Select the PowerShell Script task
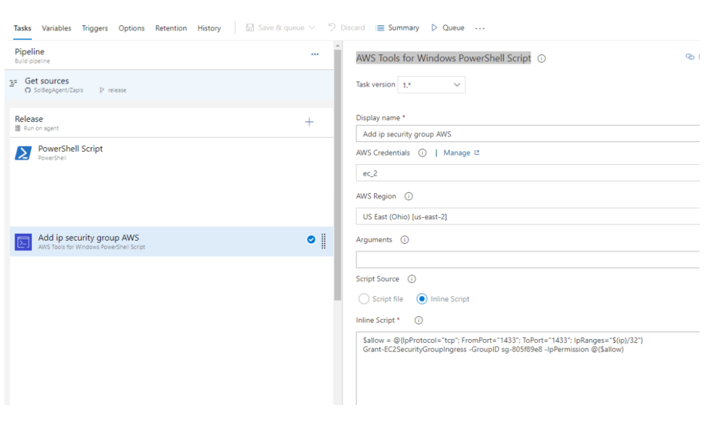This screenshot has width=704, height=429. pos(171,153)
